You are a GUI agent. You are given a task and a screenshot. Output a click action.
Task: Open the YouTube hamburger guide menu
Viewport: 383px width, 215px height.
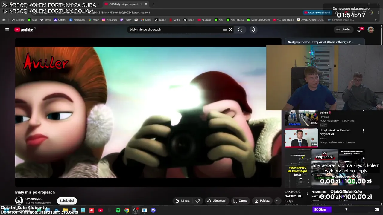pos(7,30)
